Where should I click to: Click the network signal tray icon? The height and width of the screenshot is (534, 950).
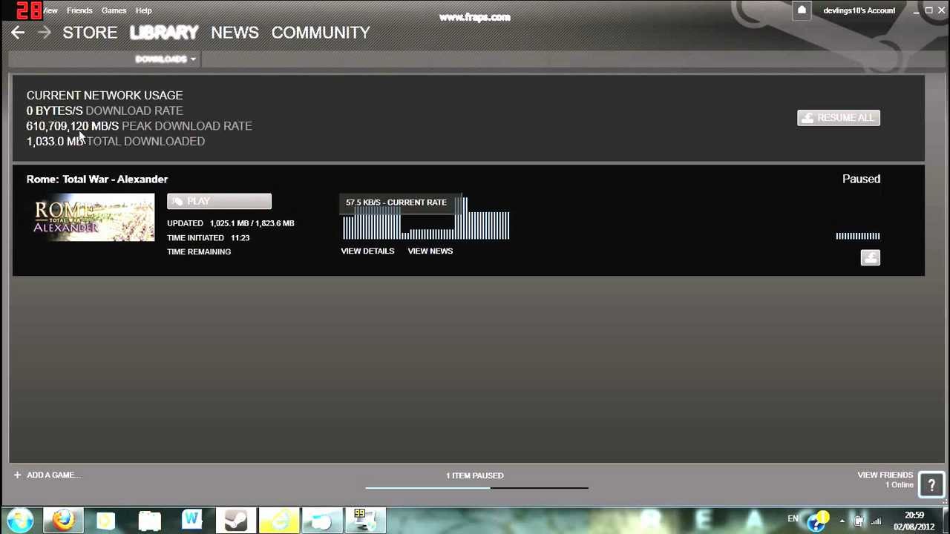pyautogui.click(x=877, y=521)
